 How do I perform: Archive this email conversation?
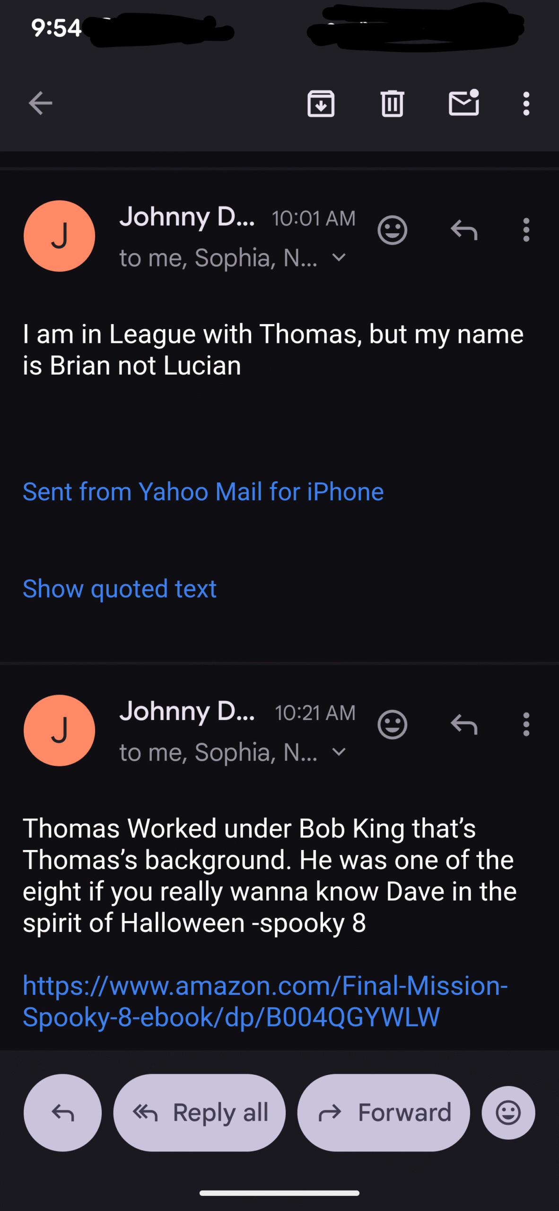(321, 104)
